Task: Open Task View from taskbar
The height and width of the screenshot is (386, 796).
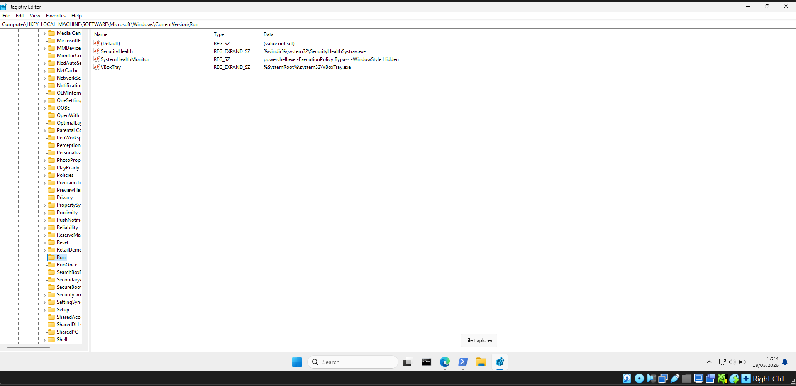Action: (408, 362)
